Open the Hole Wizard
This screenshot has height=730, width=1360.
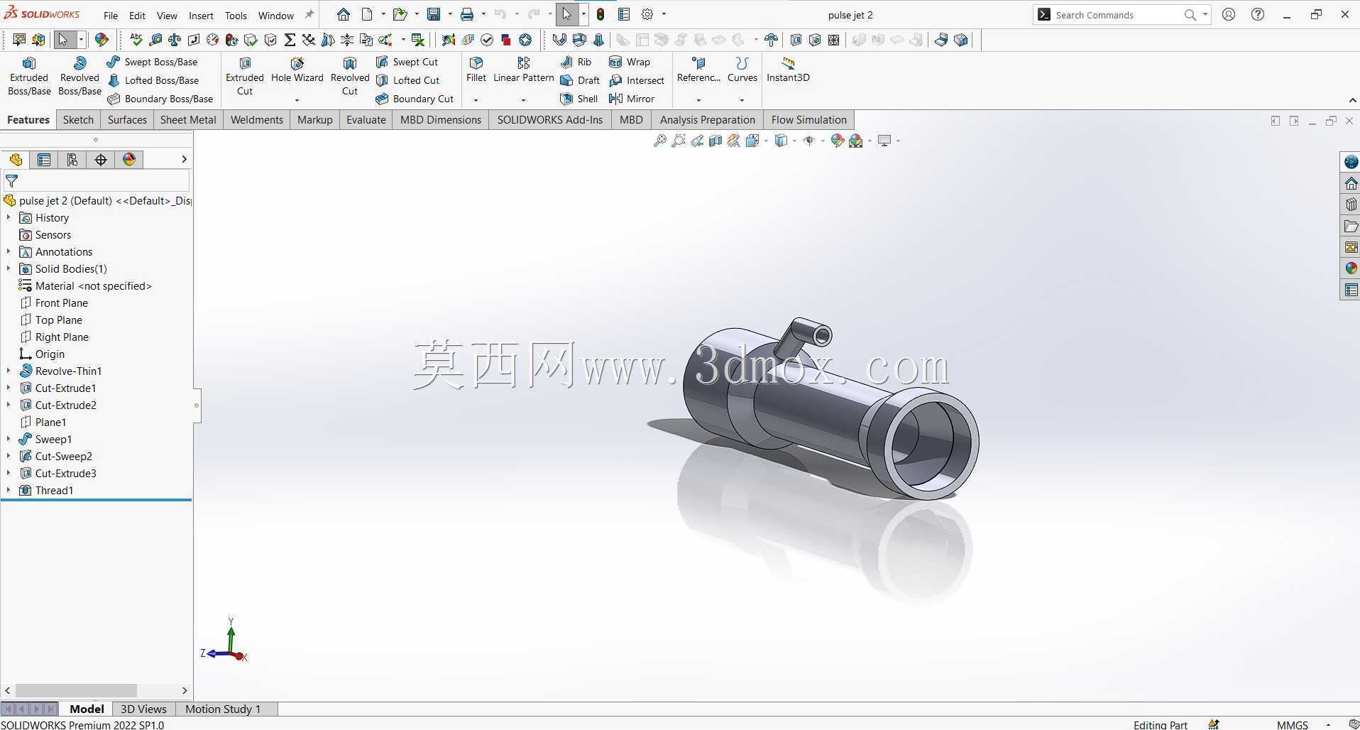point(297,70)
